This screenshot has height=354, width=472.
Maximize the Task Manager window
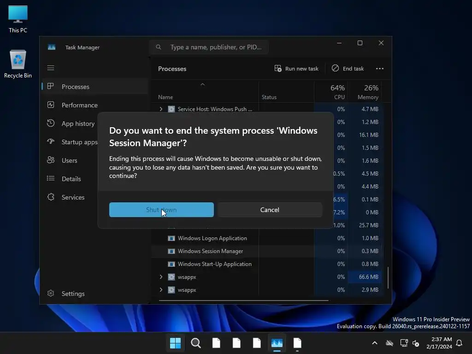point(360,43)
